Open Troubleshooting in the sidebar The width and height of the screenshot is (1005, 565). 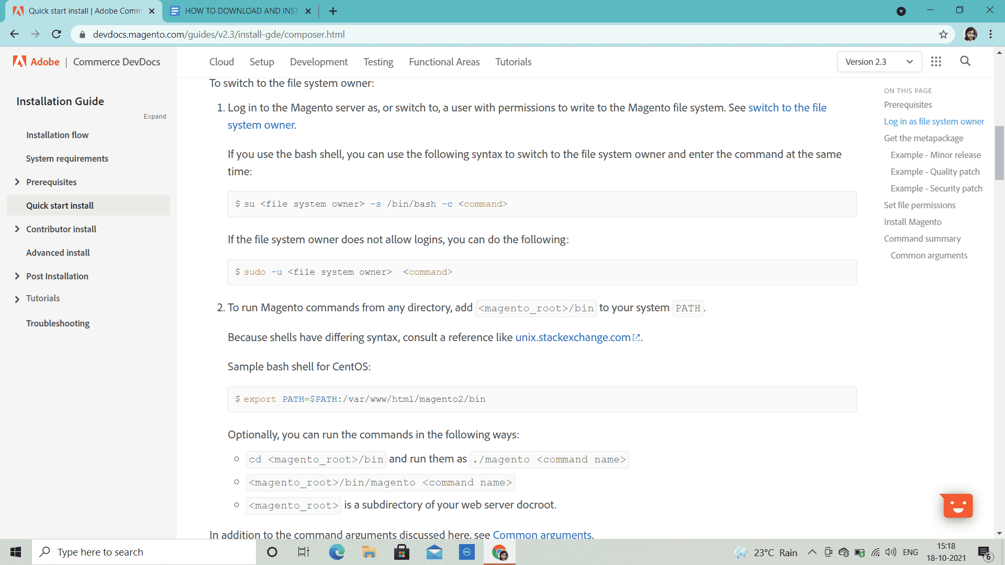pyautogui.click(x=58, y=323)
